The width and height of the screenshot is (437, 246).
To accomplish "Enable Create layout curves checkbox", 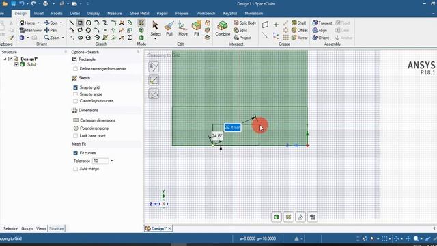I will click(75, 101).
